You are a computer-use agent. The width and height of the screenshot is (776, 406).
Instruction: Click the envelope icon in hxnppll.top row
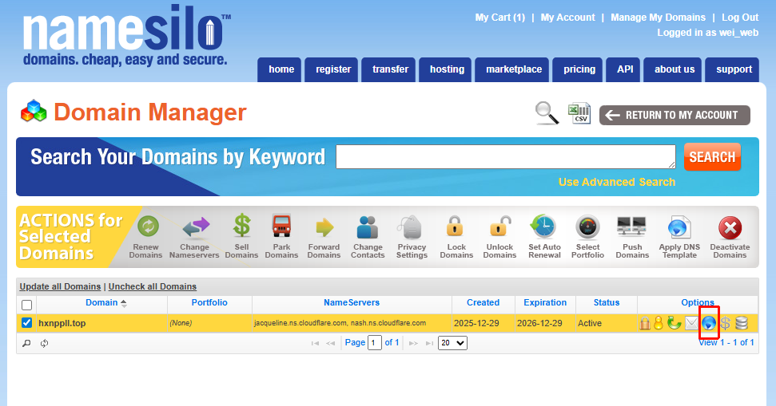click(691, 324)
